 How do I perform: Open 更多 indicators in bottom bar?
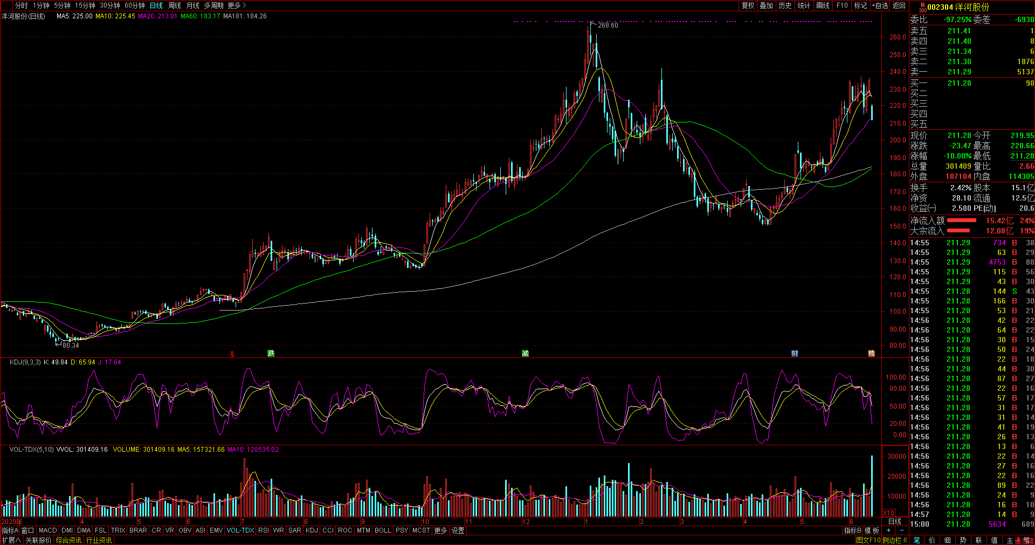(x=440, y=530)
